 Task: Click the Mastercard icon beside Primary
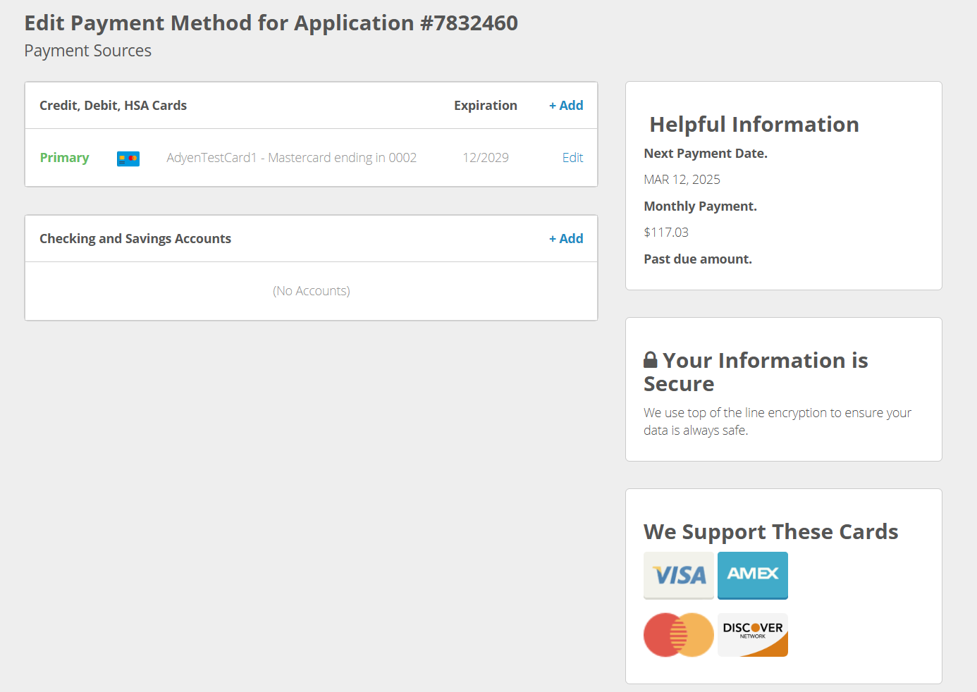[x=128, y=159]
